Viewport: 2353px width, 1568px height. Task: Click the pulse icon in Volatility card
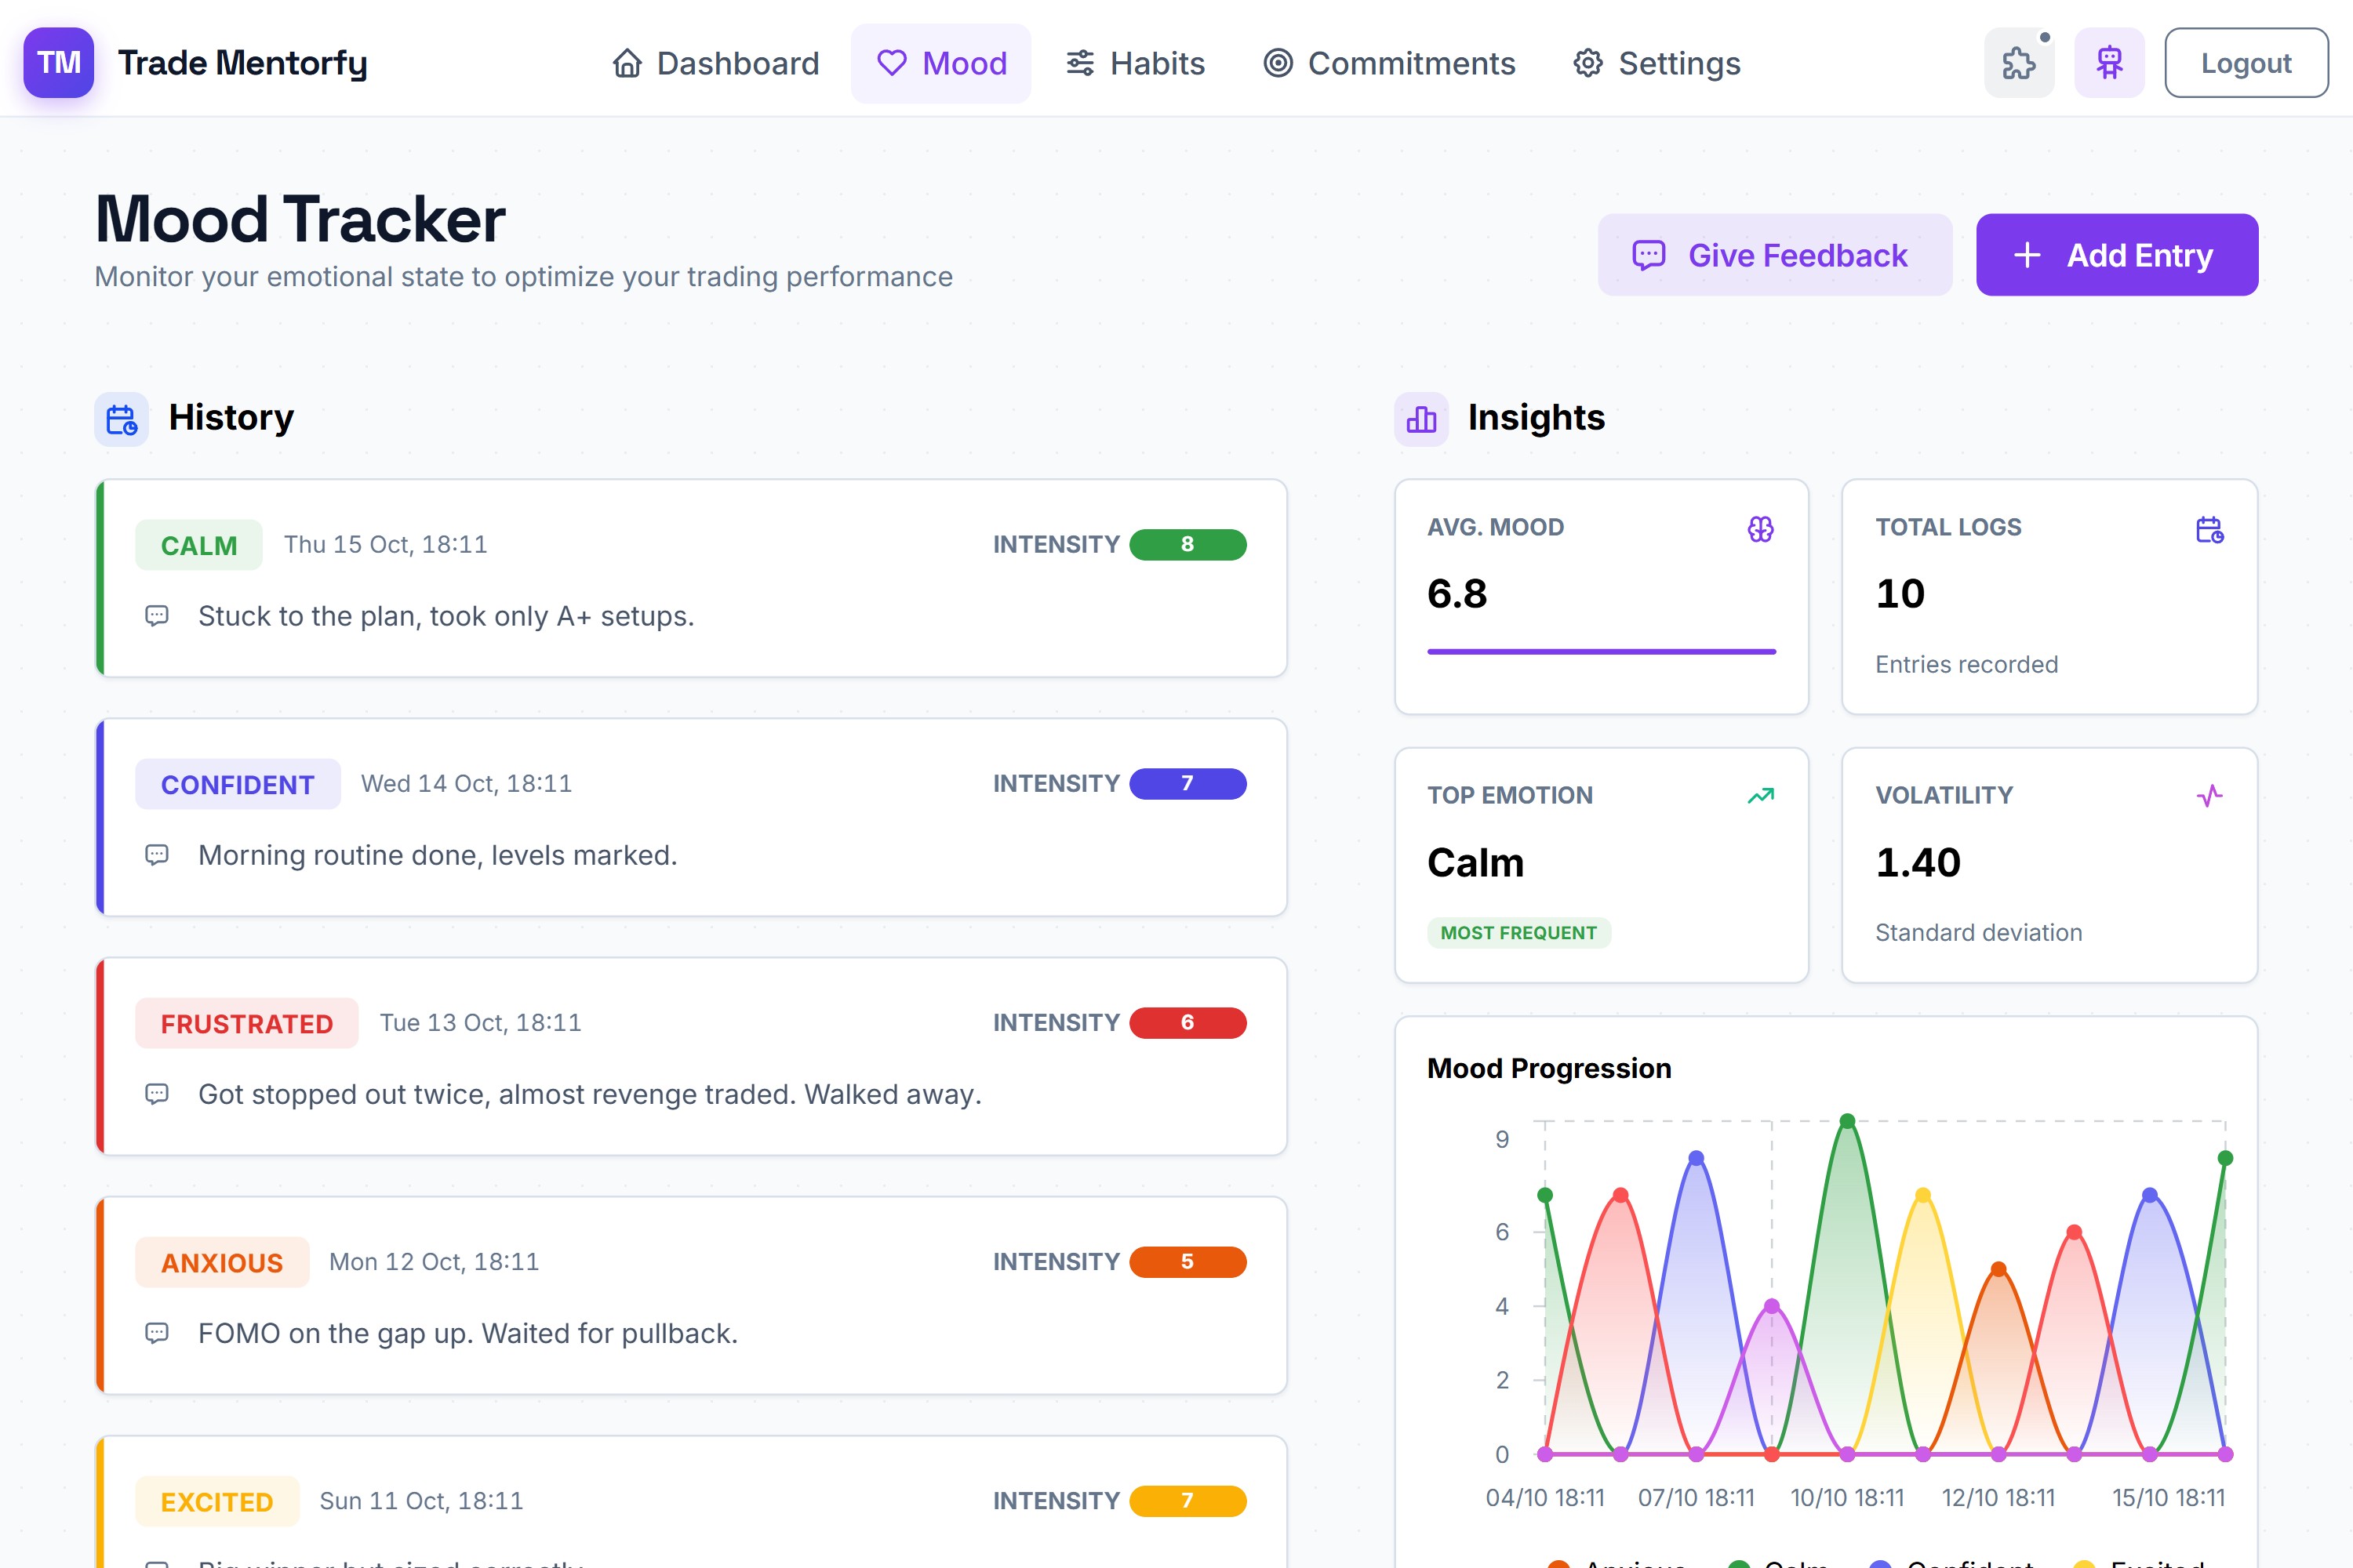pyautogui.click(x=2210, y=796)
